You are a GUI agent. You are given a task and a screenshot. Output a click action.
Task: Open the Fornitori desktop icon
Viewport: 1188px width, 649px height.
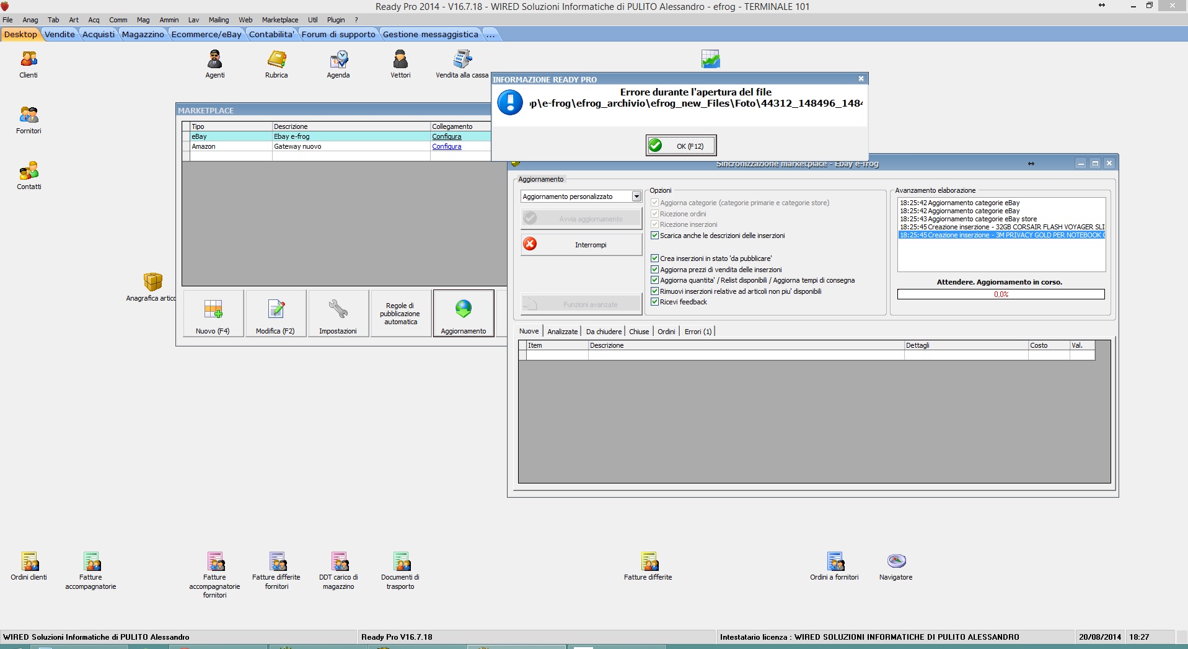(x=29, y=120)
